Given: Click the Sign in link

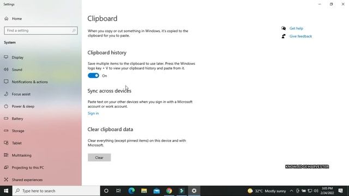Looking at the screenshot, I should pyautogui.click(x=93, y=113).
